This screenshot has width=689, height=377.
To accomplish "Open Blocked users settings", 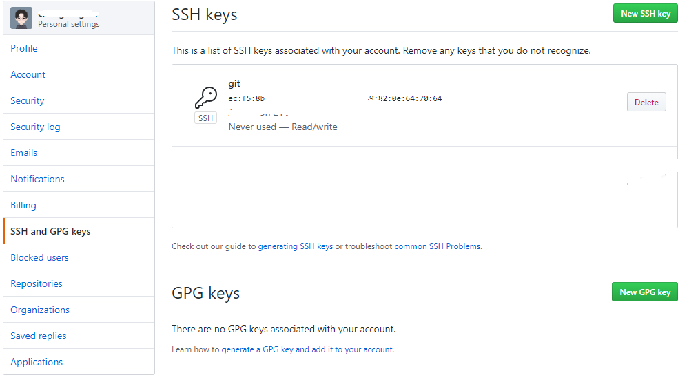I will [39, 257].
